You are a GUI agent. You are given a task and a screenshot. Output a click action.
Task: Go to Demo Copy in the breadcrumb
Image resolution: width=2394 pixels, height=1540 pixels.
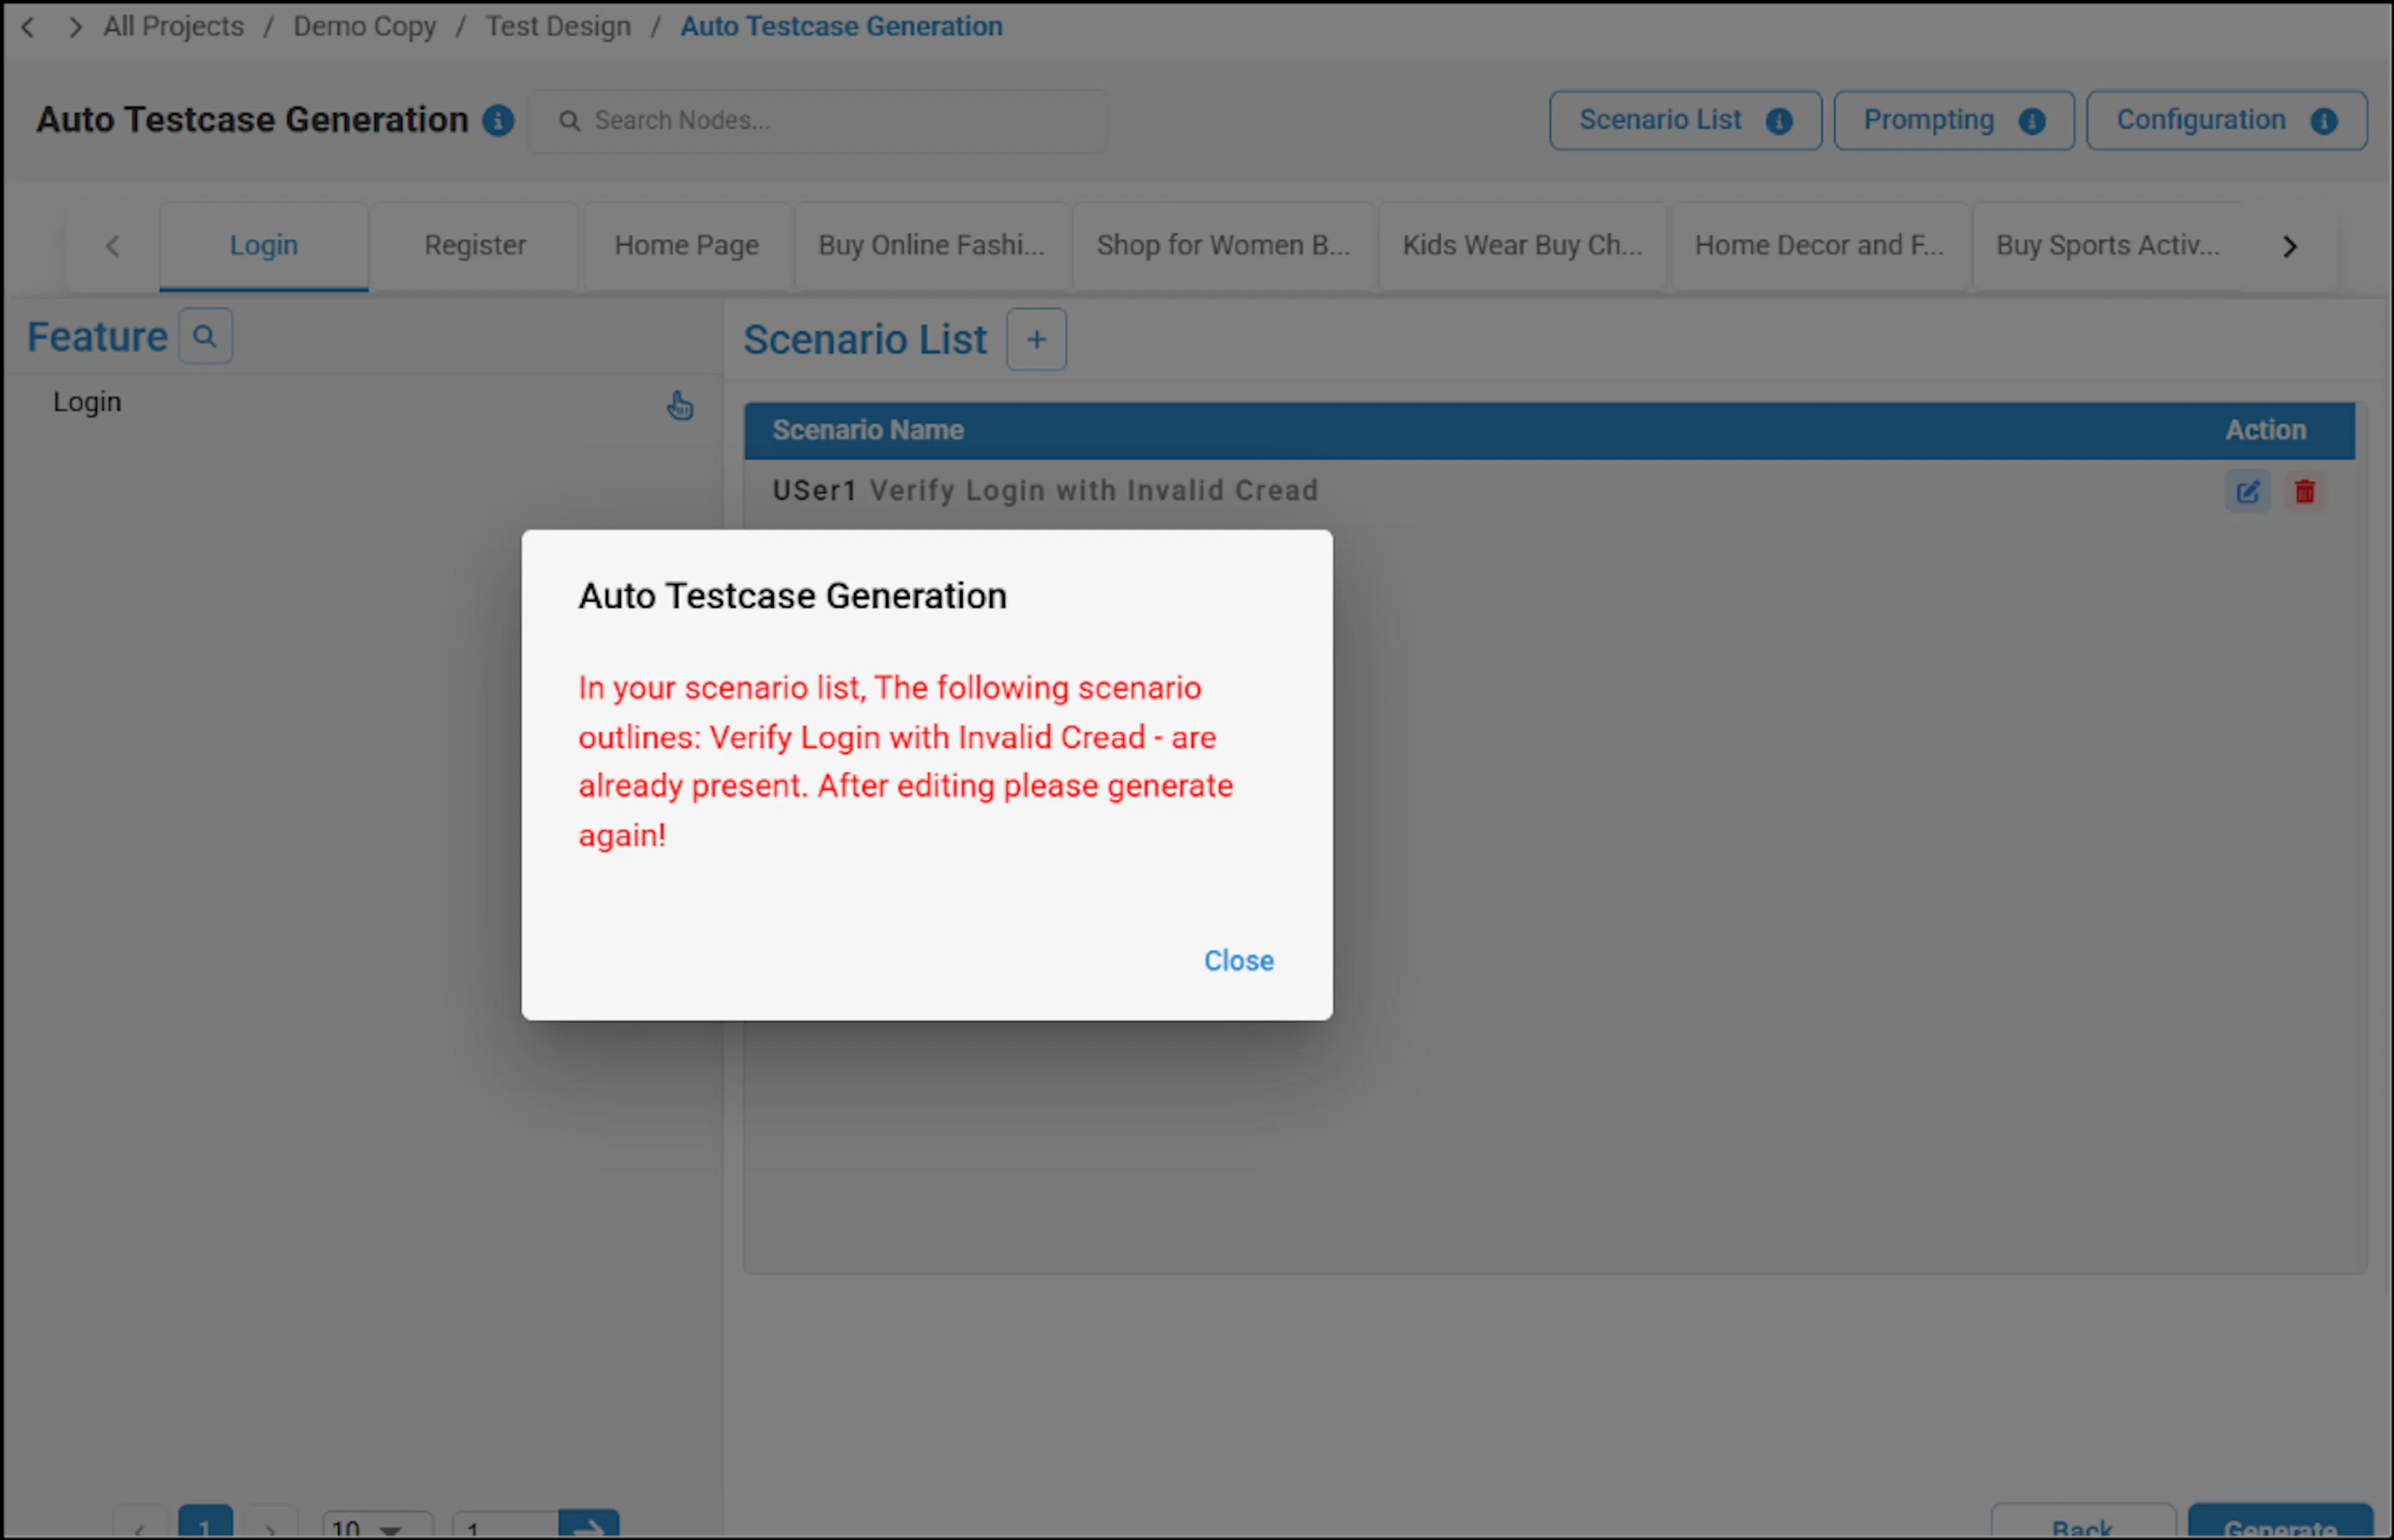click(364, 27)
